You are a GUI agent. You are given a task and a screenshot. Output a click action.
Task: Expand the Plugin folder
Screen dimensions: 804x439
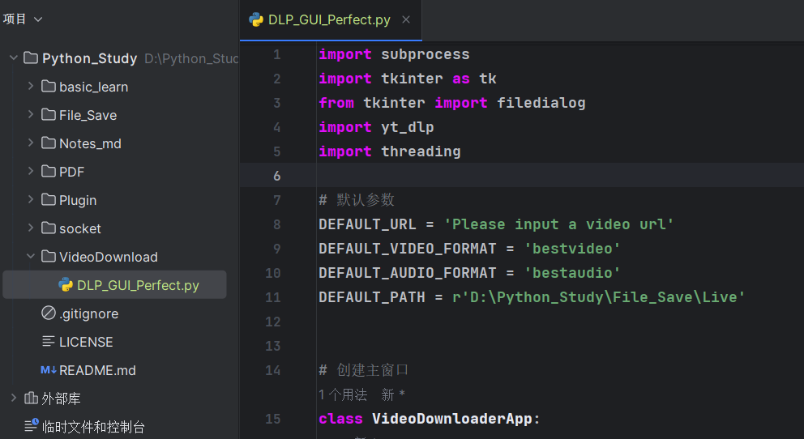click(x=31, y=199)
